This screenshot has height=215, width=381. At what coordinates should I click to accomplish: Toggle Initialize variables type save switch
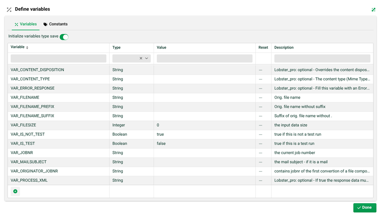click(x=64, y=37)
